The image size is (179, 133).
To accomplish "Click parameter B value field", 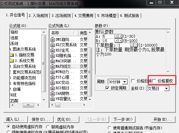I will [x=109, y=41].
